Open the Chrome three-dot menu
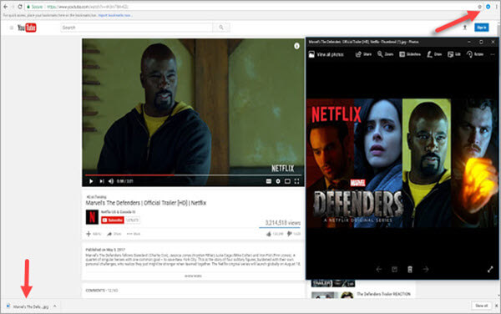 coord(496,7)
